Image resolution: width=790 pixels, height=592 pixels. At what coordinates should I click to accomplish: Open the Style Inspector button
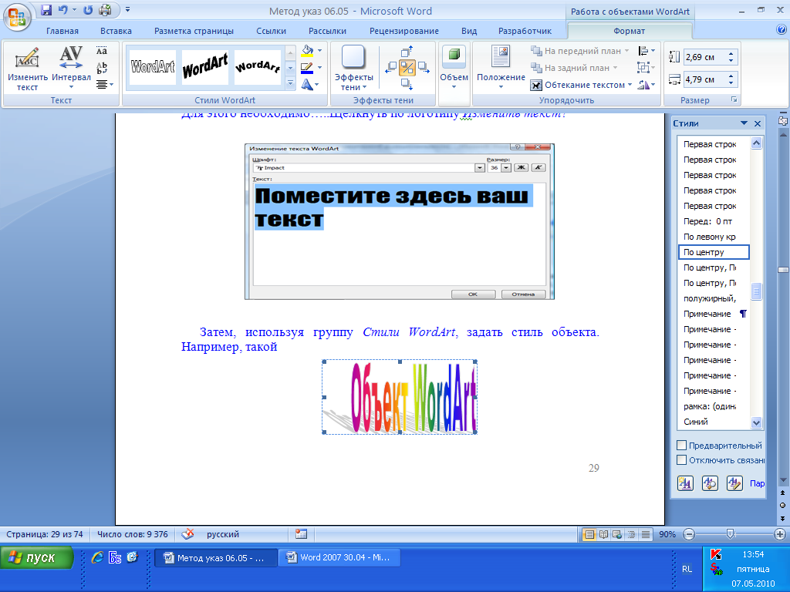tap(710, 483)
